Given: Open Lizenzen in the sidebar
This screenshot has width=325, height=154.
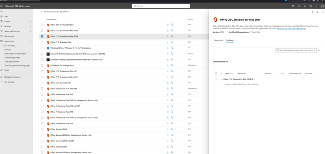Looking at the screenshot, I should pos(8,50).
